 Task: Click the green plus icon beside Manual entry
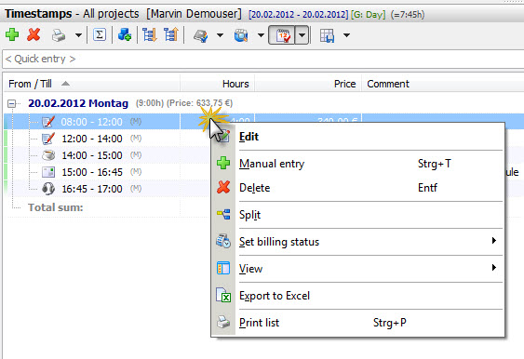223,163
